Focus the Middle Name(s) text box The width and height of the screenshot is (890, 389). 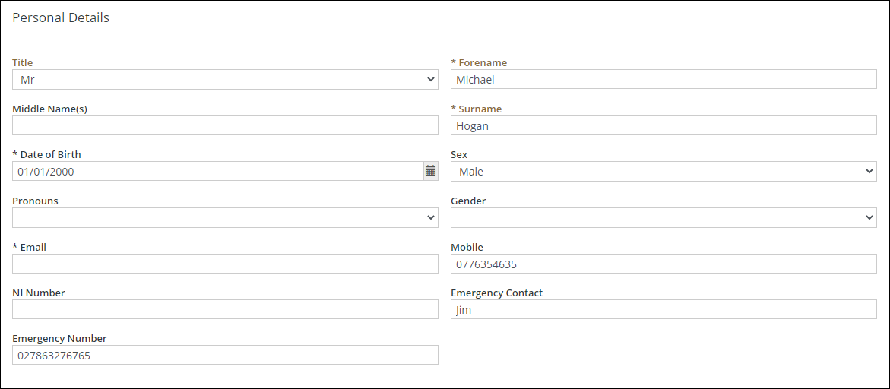[x=225, y=125]
